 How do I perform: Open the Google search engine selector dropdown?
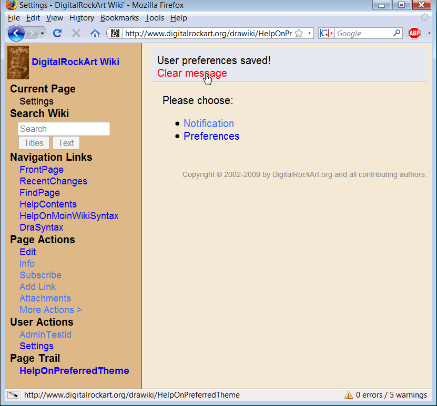click(327, 33)
